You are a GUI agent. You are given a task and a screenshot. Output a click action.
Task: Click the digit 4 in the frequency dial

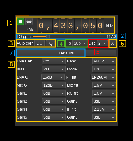[56, 26]
